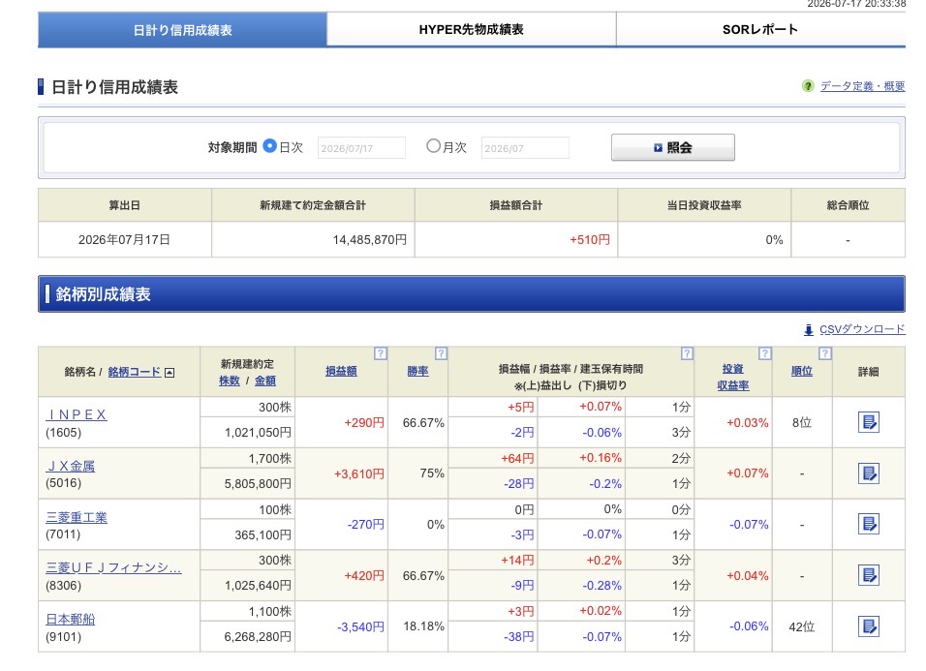Click help icon above 投資収益率 column
This screenshot has height=671, width=926.
point(765,353)
